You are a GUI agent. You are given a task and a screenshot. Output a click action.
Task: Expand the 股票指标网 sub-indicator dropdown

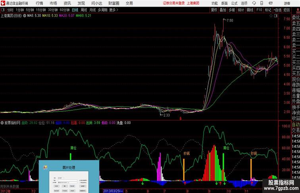(2, 123)
